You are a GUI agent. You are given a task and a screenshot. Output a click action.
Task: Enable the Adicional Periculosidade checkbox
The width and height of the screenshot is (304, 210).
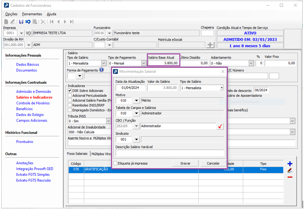click(70, 96)
